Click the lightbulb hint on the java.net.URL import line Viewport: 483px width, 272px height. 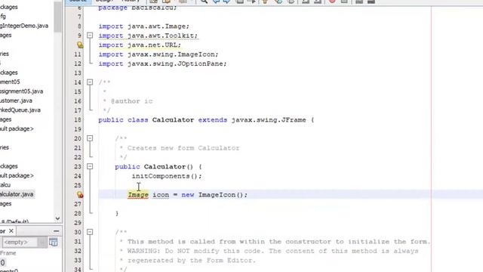point(80,45)
